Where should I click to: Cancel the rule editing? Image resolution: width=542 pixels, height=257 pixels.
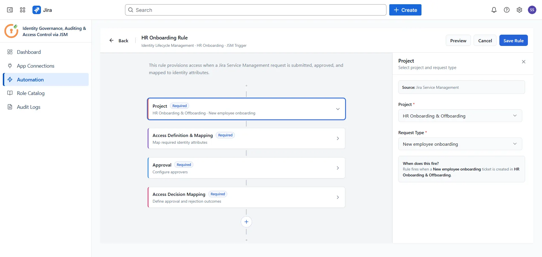coord(485,40)
